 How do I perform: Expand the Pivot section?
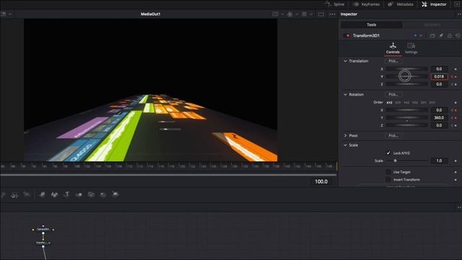pos(345,136)
